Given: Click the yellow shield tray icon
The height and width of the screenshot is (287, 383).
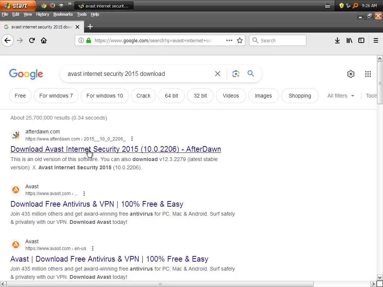Looking at the screenshot, I should click(342, 6).
